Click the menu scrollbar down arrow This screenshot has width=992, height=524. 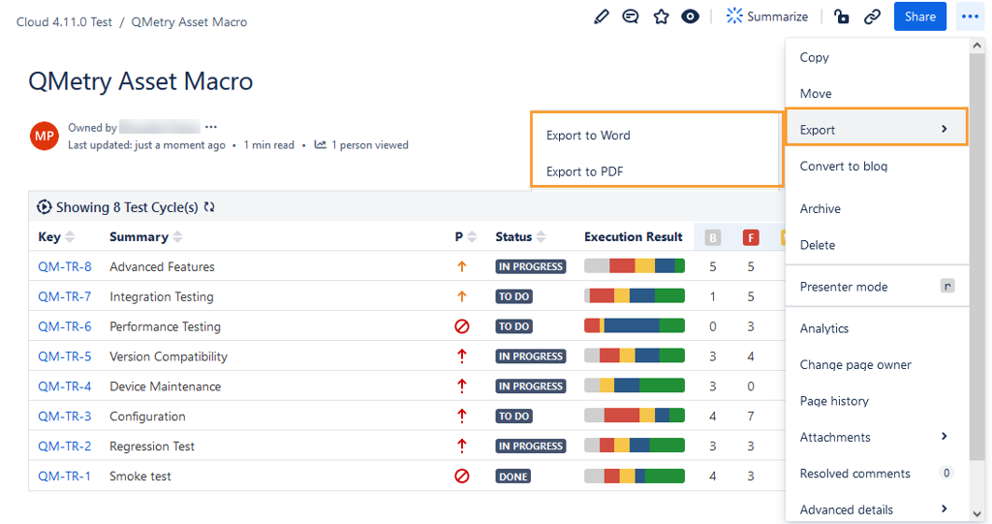[x=977, y=514]
